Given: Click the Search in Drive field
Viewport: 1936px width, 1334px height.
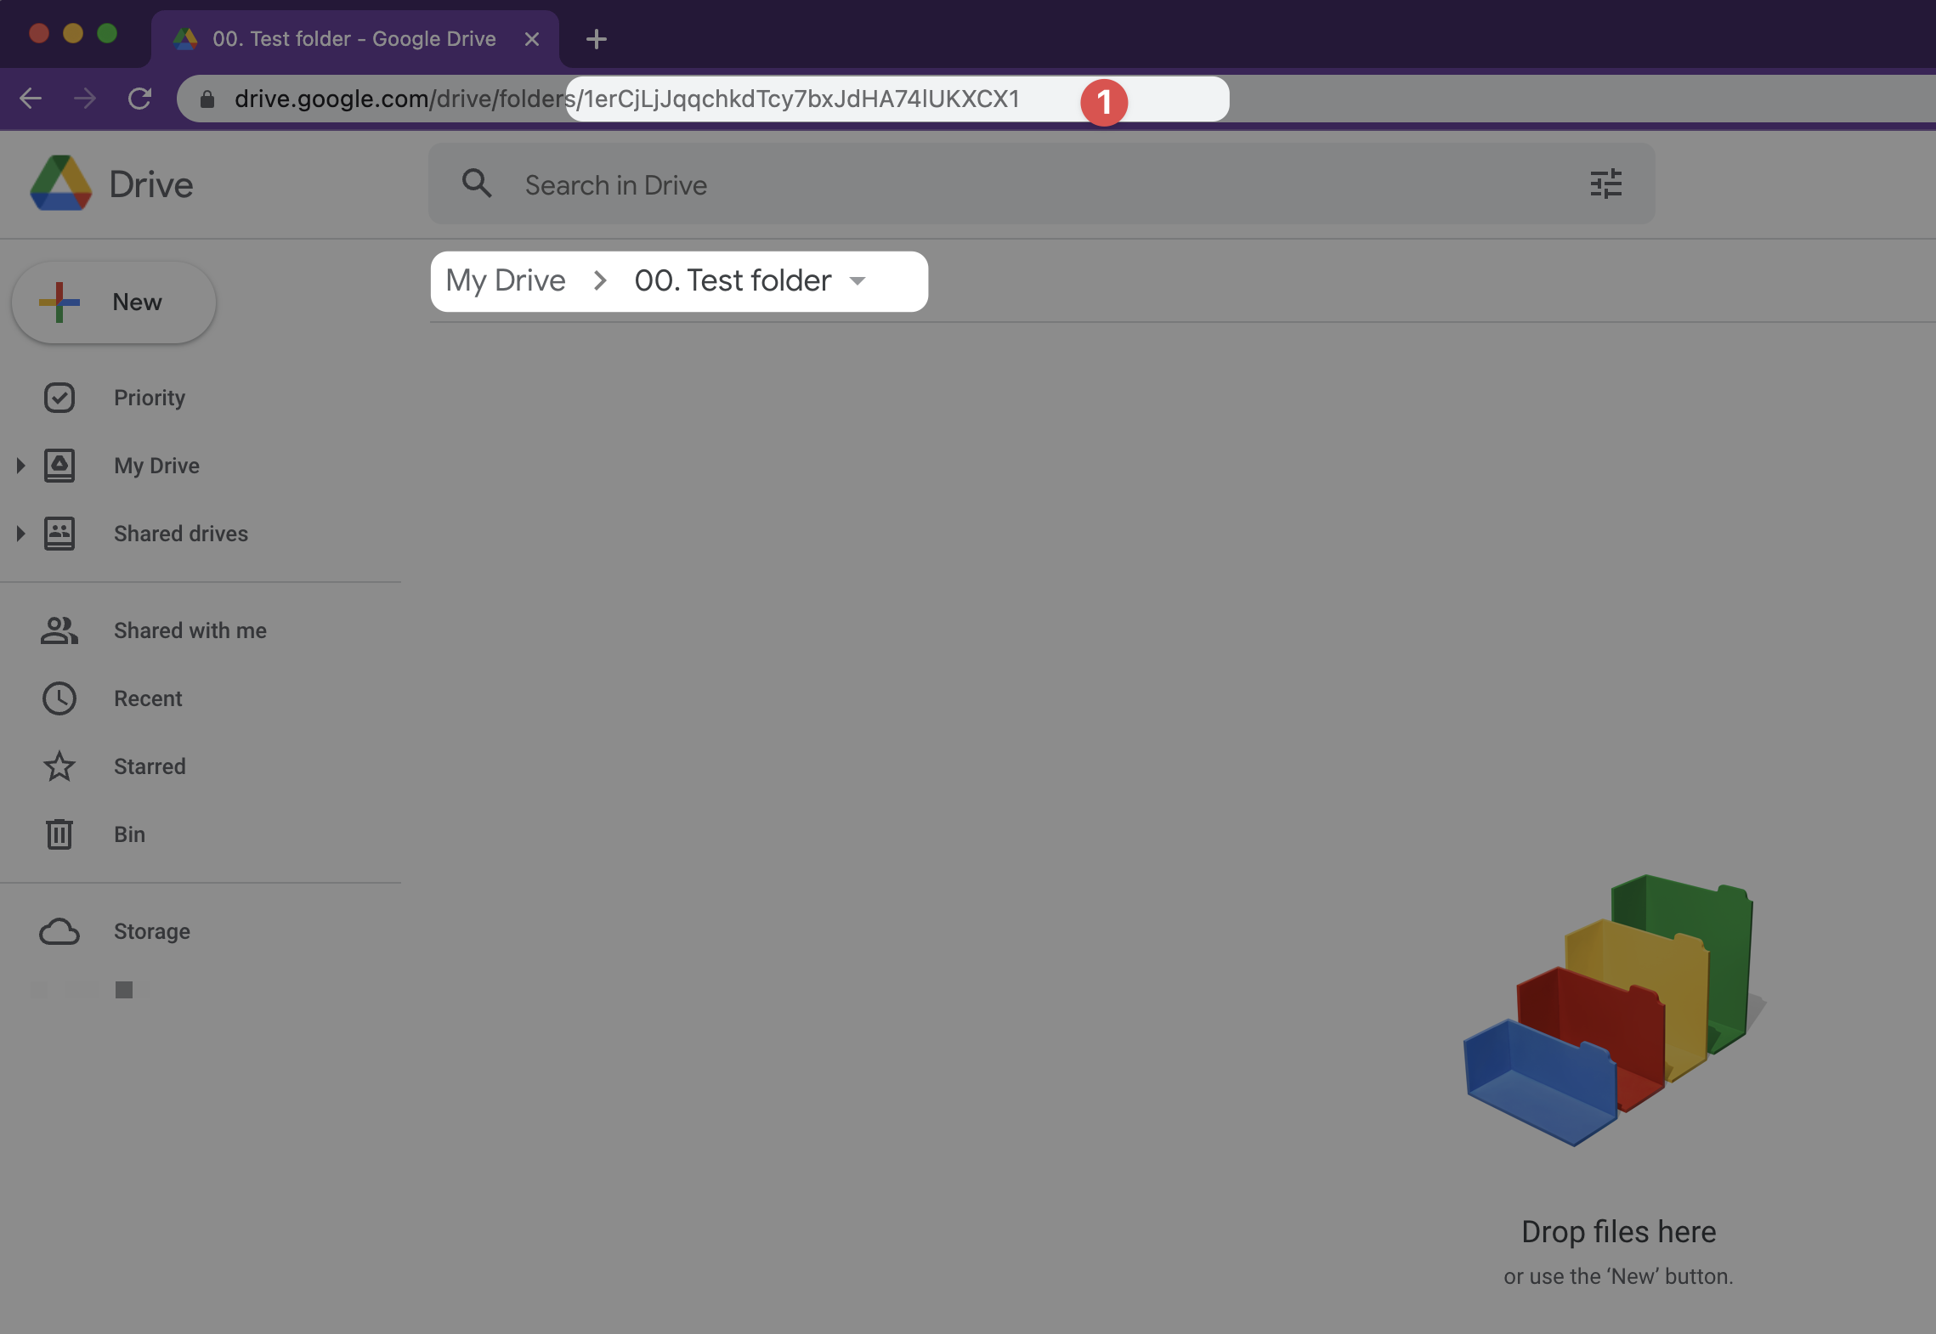Looking at the screenshot, I should pyautogui.click(x=1040, y=183).
